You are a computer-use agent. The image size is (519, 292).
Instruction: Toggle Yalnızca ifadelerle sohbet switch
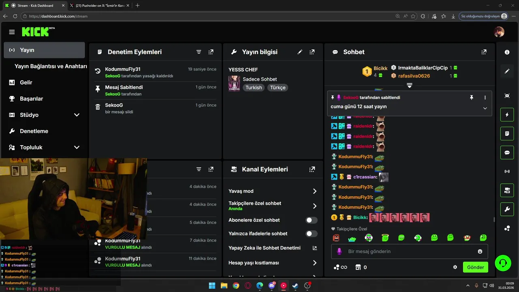click(x=311, y=234)
